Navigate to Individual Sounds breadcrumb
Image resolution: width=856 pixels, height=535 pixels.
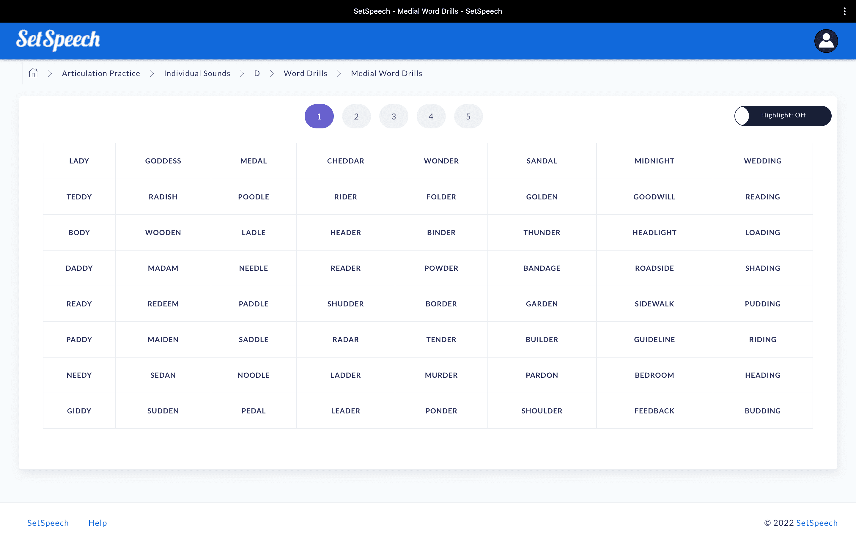[x=197, y=73]
